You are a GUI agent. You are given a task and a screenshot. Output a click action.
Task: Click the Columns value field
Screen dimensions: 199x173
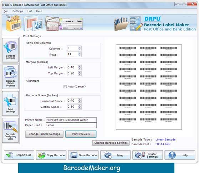pyautogui.click(x=72, y=48)
